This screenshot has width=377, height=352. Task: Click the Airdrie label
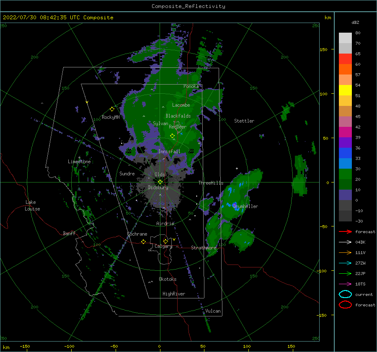(x=165, y=224)
